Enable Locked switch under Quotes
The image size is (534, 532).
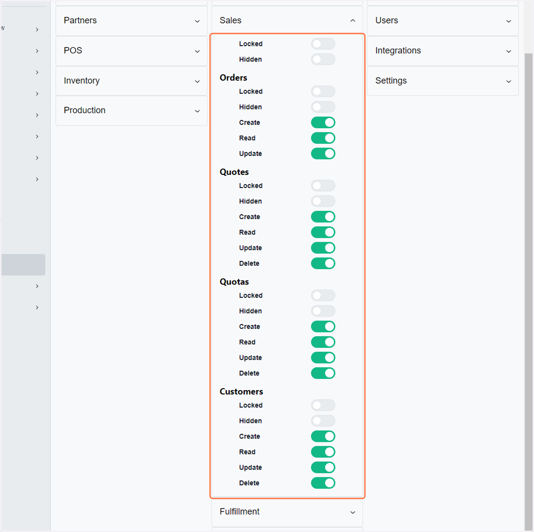coord(323,186)
